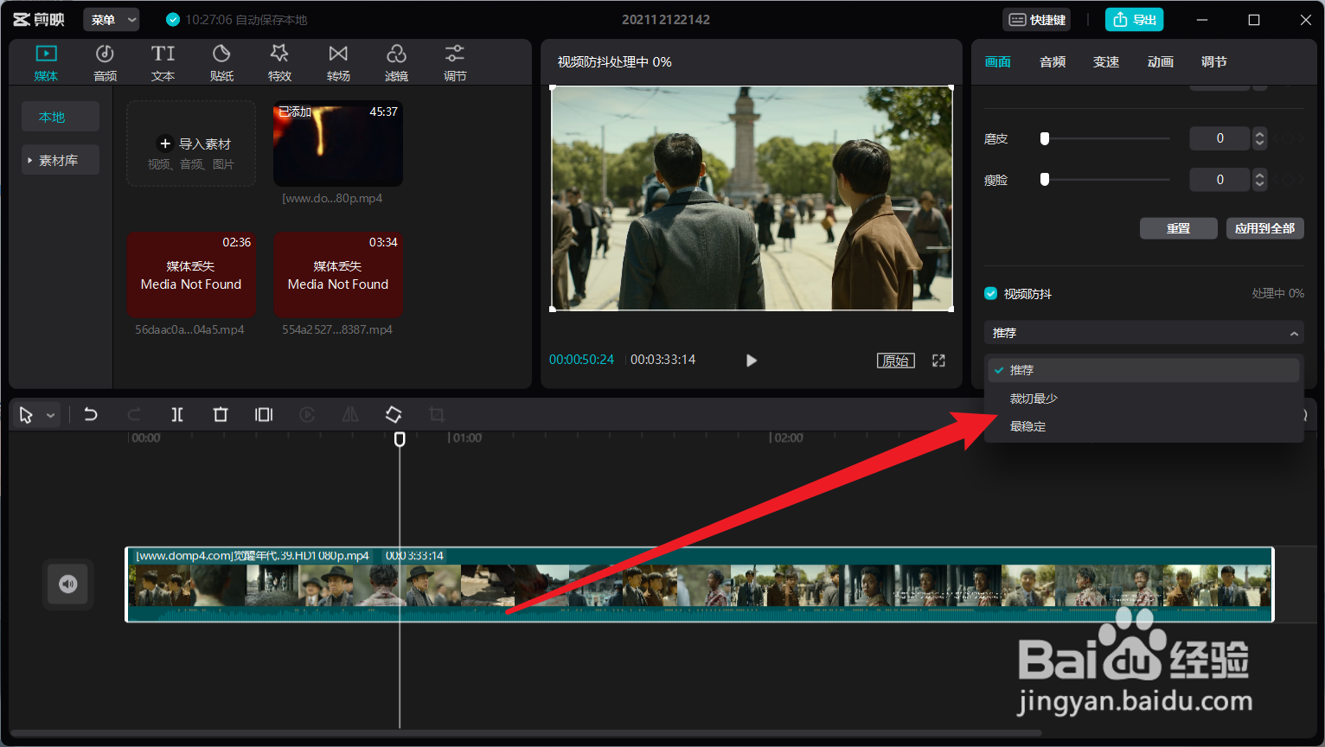Click the 瘦脸 value input field
1325x747 pixels.
click(x=1219, y=180)
